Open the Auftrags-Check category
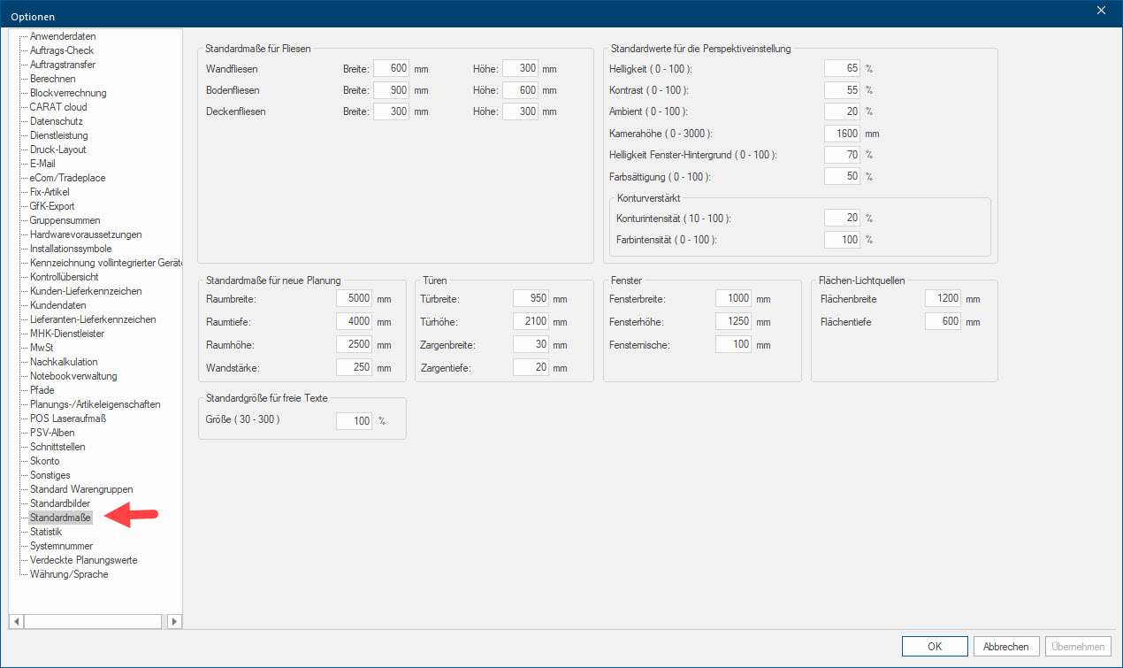Viewport: 1123px width, 668px height. (62, 50)
